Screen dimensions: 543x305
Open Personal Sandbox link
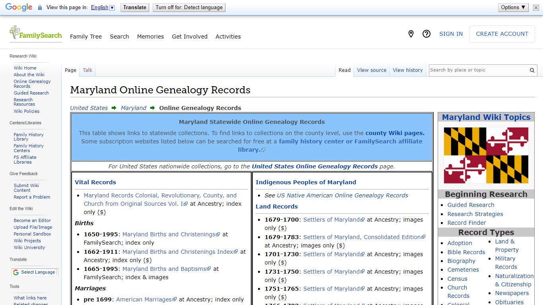33,234
